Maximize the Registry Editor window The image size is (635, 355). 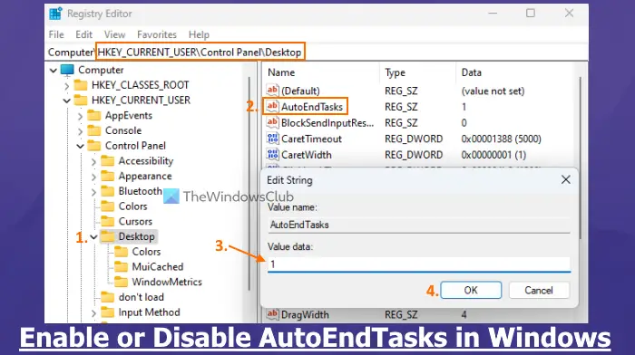point(531,14)
